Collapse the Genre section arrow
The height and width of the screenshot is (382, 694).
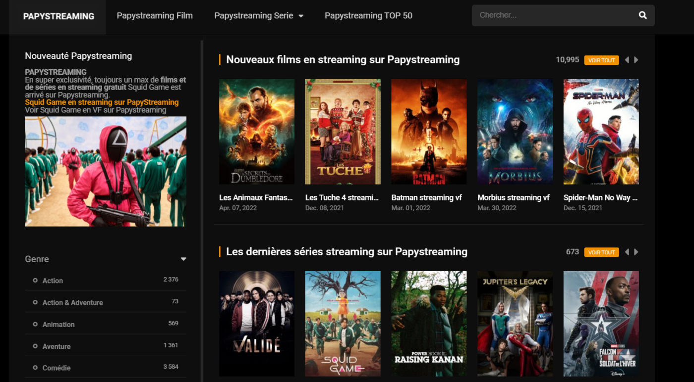point(183,259)
